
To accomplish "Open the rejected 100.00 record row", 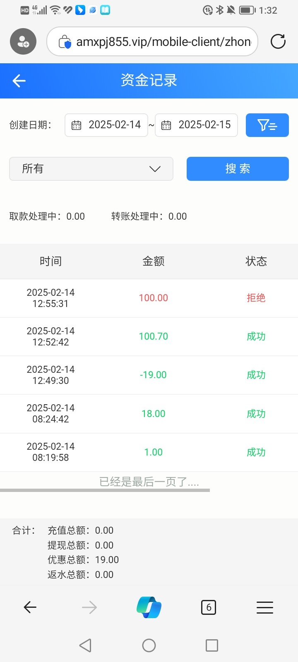I will 149,298.
